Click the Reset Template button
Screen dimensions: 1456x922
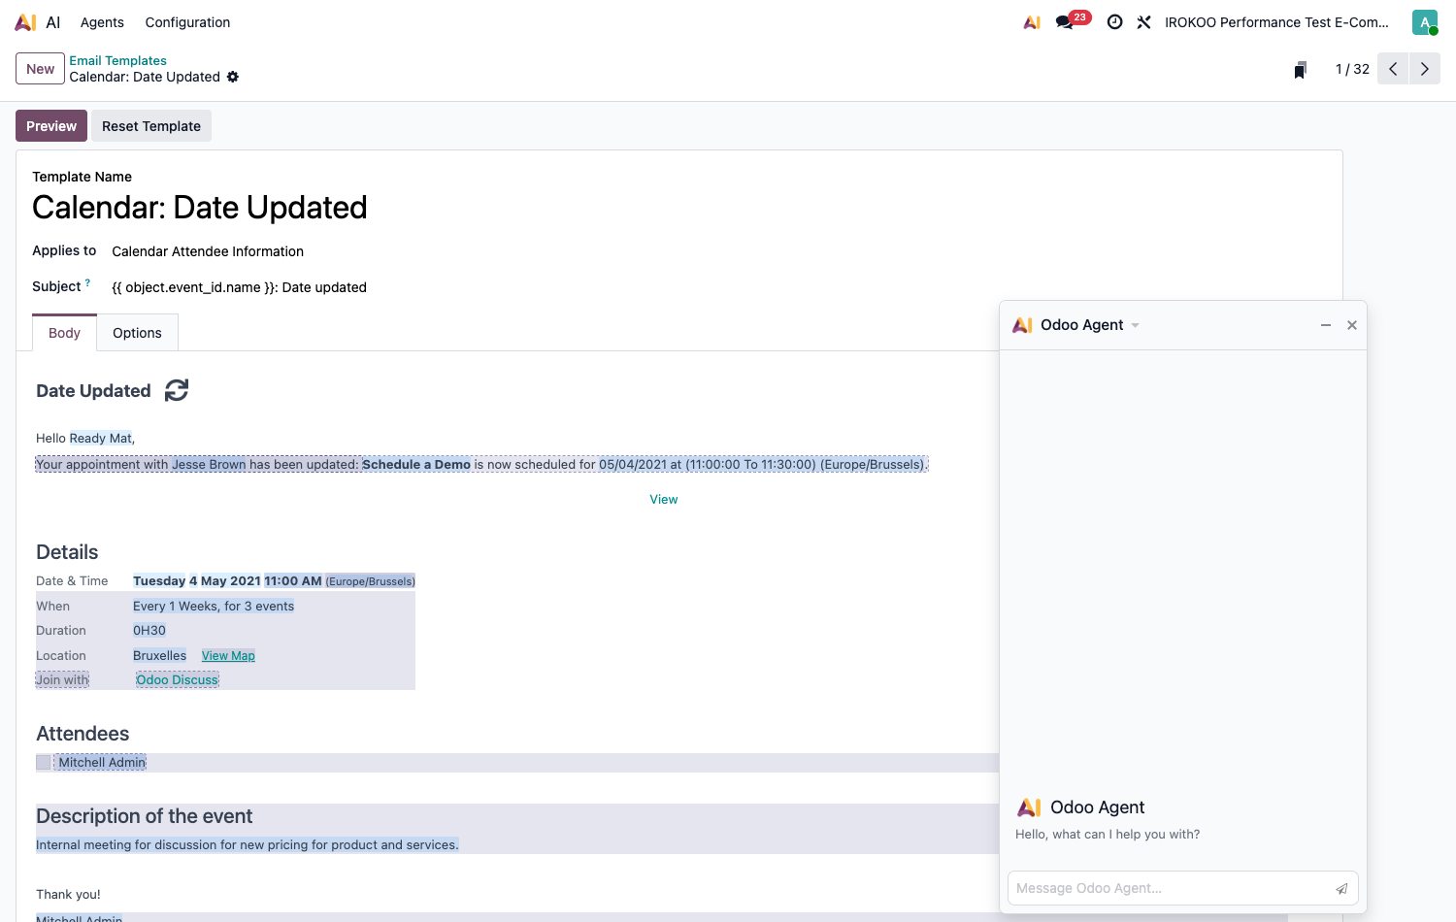point(151,126)
